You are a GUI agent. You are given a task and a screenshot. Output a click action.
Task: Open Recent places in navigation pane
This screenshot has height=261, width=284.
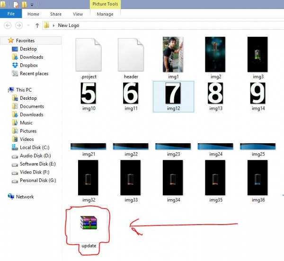34,73
